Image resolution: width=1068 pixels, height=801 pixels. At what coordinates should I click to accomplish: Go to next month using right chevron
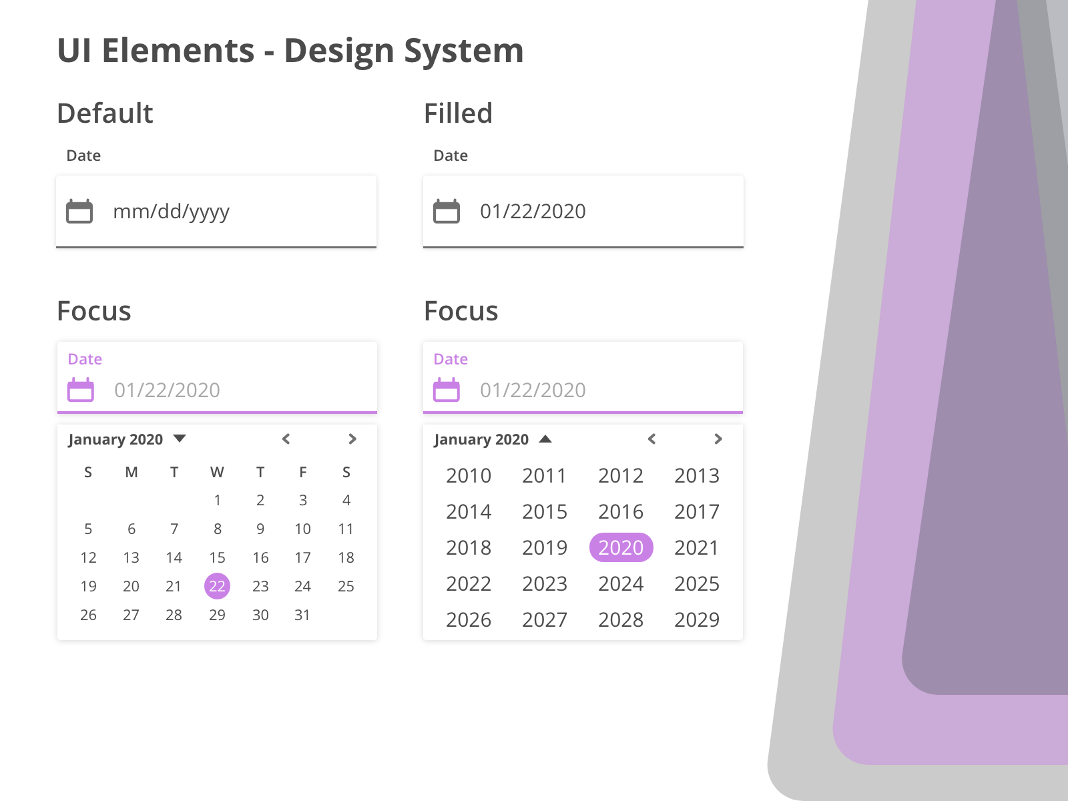(x=352, y=439)
